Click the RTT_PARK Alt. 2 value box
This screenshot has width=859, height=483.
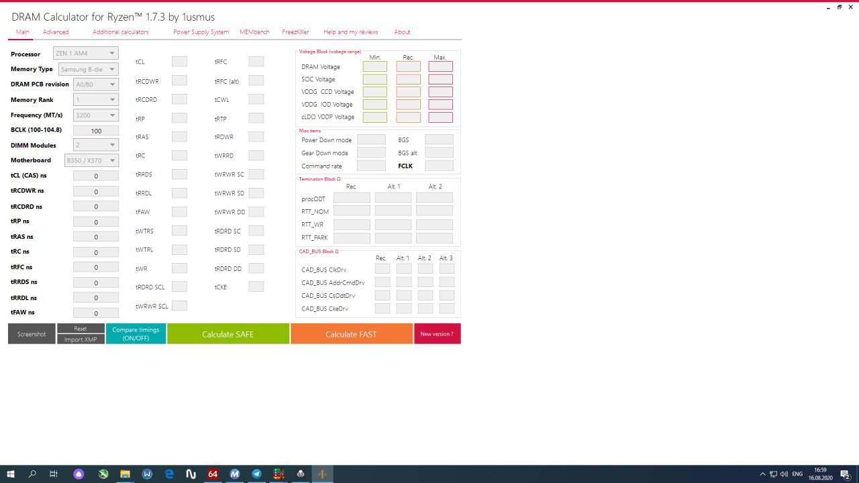[434, 237]
